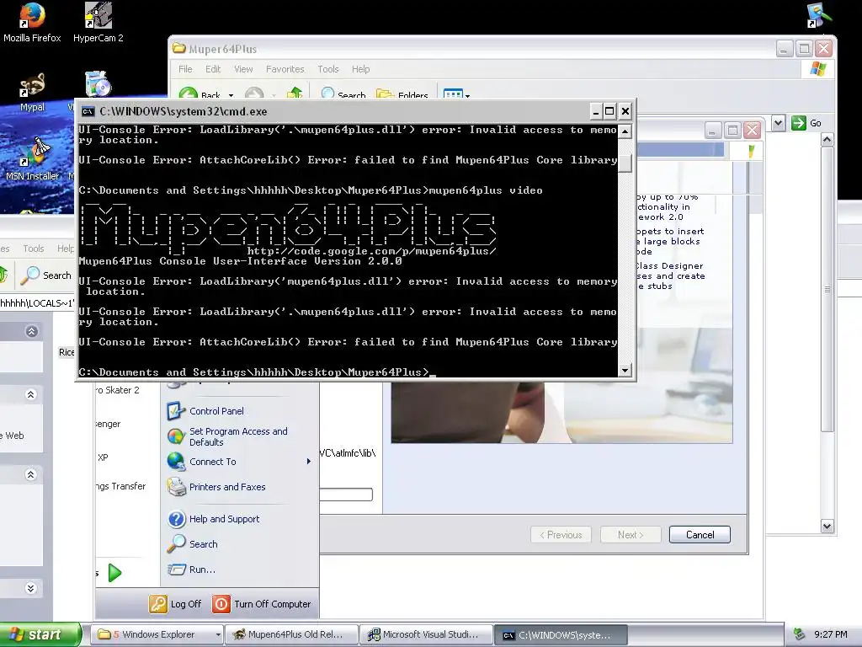
Task: Click Windows flag logo in Muper64Plus window
Action: click(x=818, y=69)
